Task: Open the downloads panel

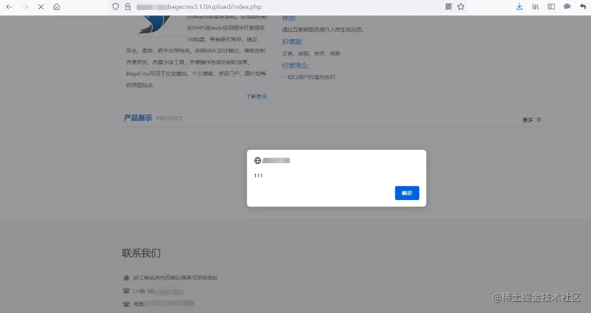Action: [x=519, y=7]
